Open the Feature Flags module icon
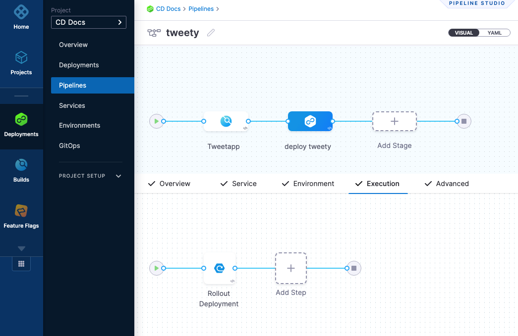 pyautogui.click(x=21, y=211)
